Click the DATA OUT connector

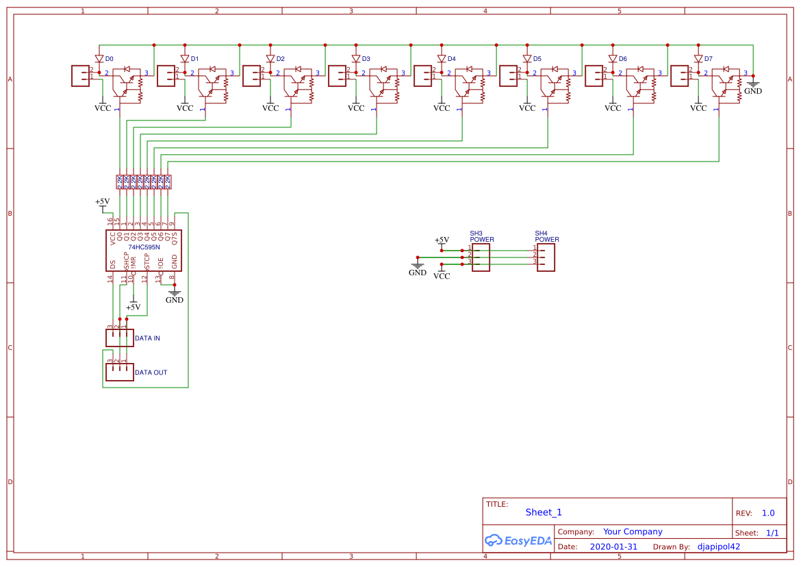118,371
